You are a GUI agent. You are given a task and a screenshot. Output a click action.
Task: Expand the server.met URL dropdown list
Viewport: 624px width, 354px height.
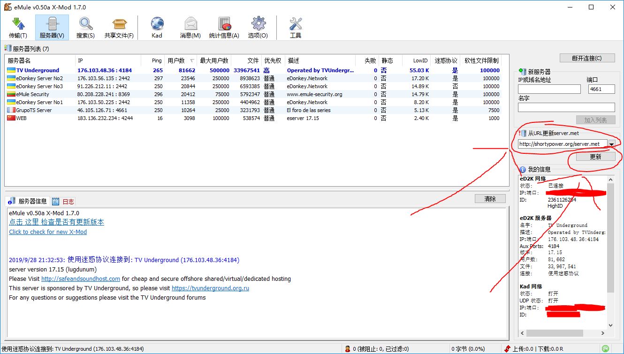611,144
